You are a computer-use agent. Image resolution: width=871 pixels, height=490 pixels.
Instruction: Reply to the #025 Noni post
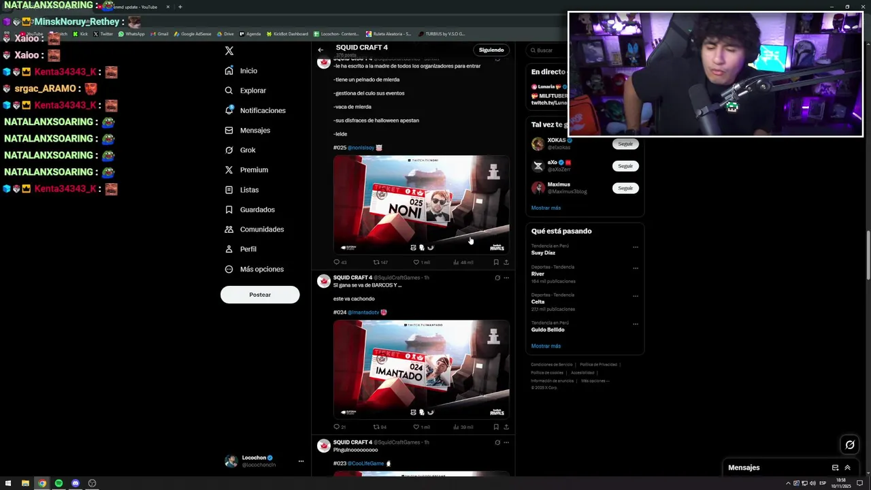click(340, 262)
